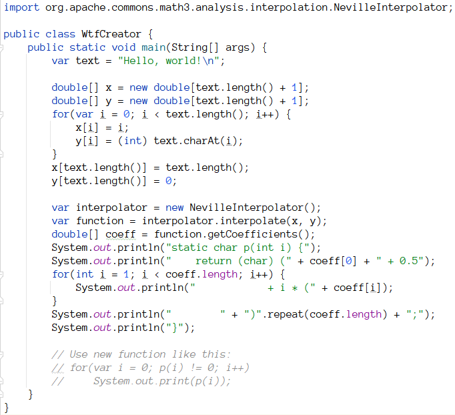Click the "coeff[i]" array access

click(357, 288)
